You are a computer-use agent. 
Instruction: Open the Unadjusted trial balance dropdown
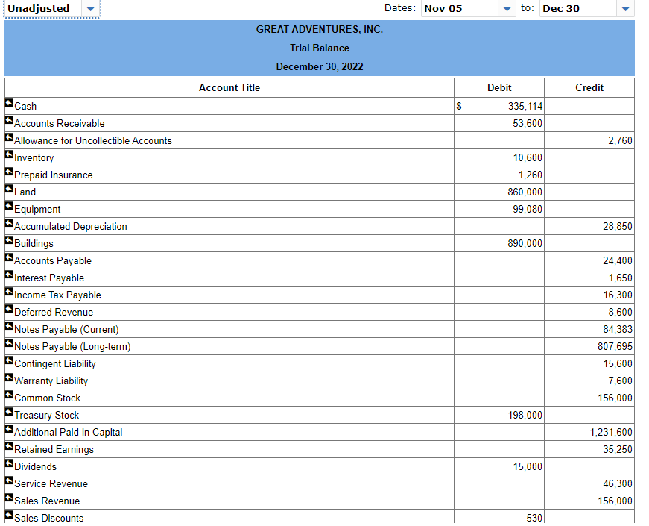coord(90,8)
